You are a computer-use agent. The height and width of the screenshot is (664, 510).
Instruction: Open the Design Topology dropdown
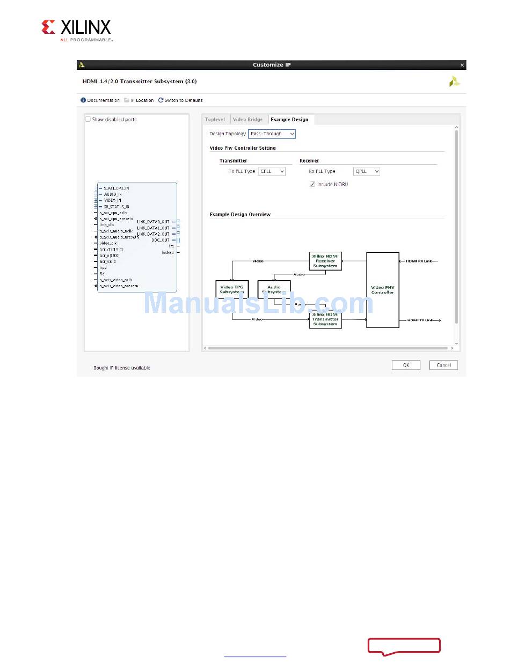pyautogui.click(x=272, y=134)
